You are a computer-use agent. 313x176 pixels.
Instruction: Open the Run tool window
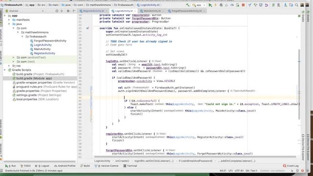coord(11,166)
